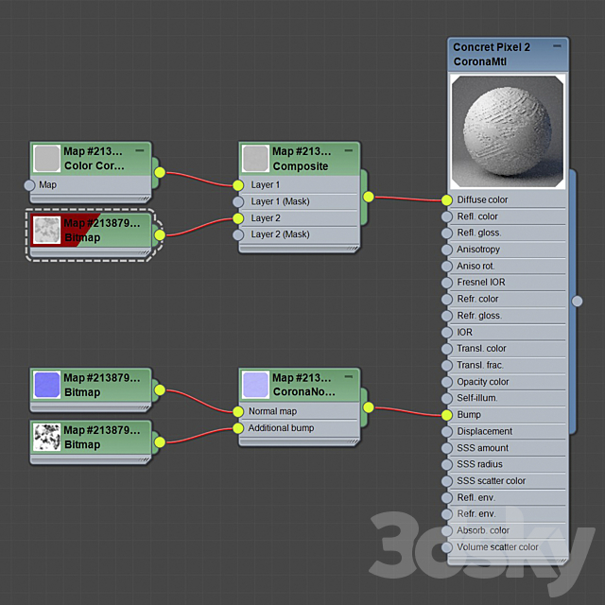Click the Layer 2 (Mask) input socket

[238, 234]
